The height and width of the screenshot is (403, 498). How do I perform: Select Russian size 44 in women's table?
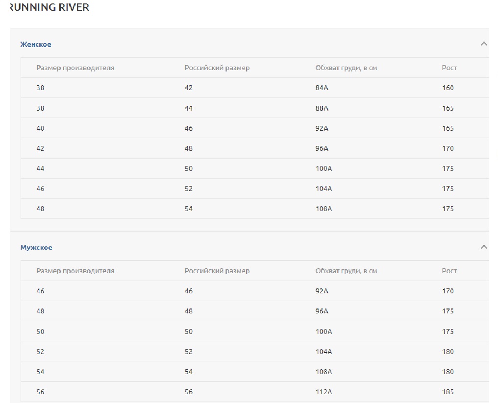coord(189,108)
